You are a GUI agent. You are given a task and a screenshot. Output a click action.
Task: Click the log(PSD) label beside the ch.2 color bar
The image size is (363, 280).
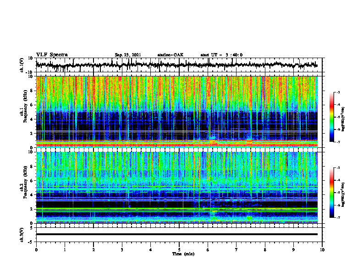(343, 194)
